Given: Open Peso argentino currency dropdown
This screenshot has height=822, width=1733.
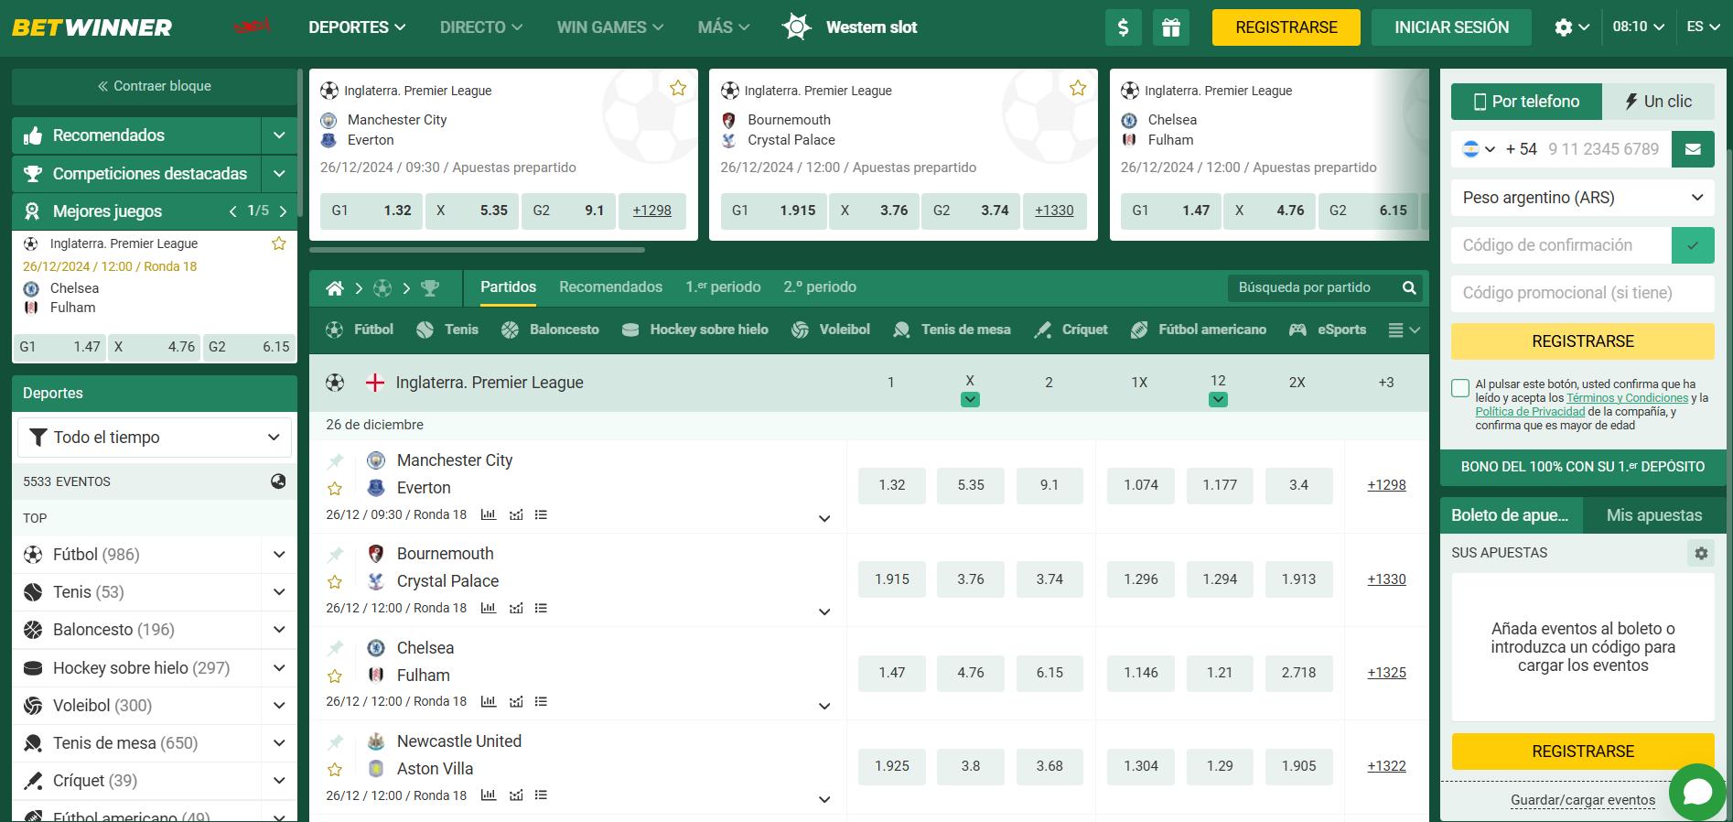Looking at the screenshot, I should pos(1583,198).
